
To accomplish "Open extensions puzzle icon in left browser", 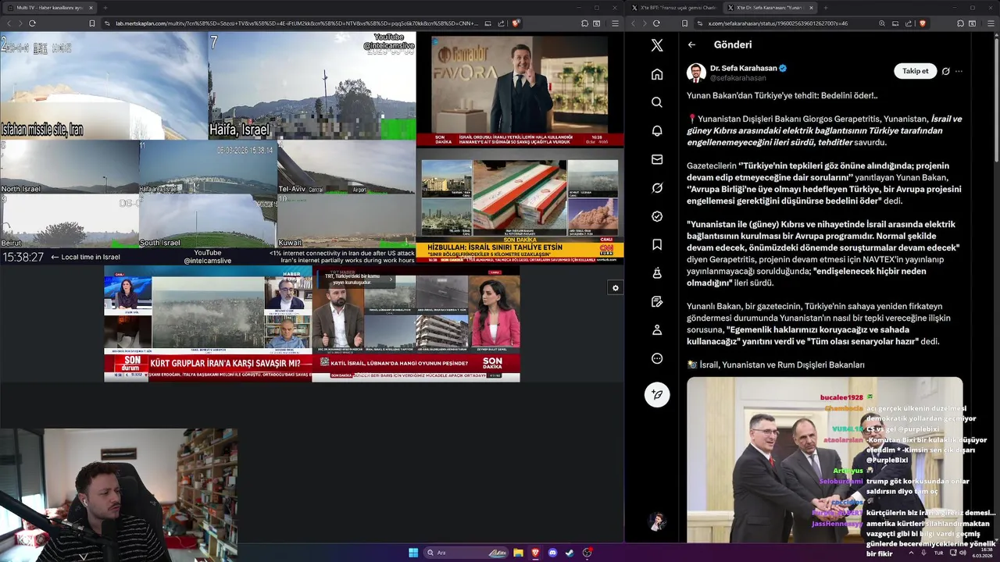I will [x=584, y=23].
